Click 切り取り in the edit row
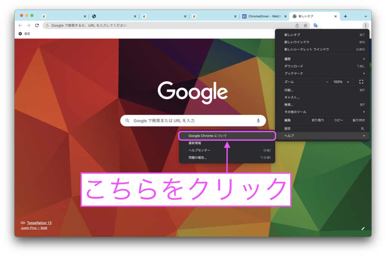Image resolution: width=386 pixels, height=256 pixels. [x=318, y=120]
